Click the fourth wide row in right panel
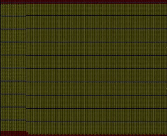167x136 pixels. (96, 49)
